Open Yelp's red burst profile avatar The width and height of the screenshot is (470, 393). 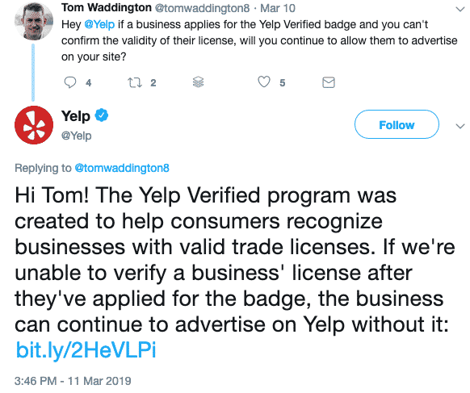34,125
